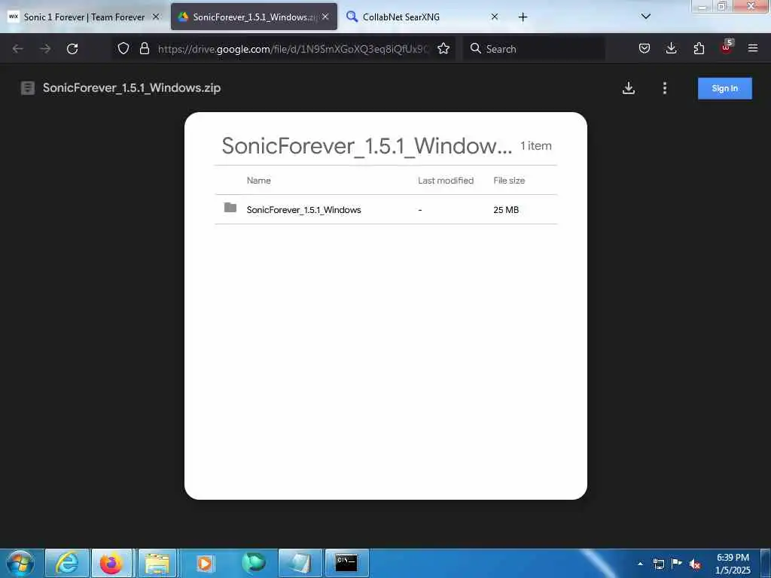Expand the list all tabs chevron
Viewport: 771px width, 578px height.
tap(646, 17)
